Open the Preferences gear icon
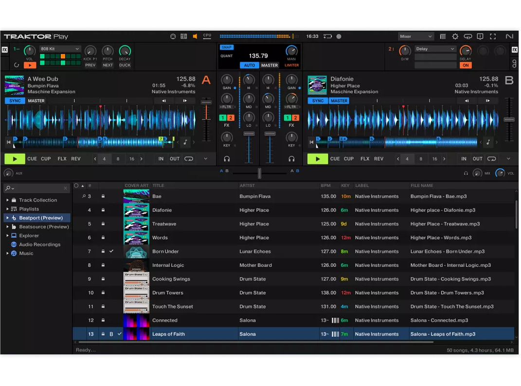521x386 pixels. [x=455, y=36]
